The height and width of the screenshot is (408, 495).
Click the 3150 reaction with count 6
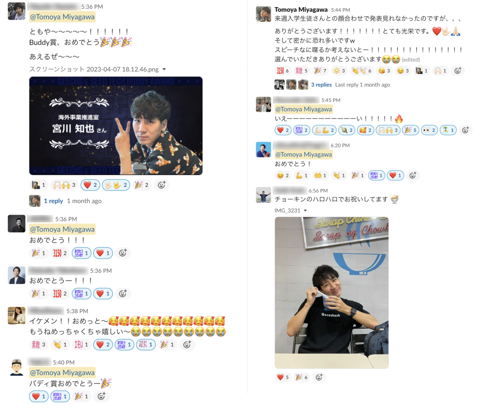point(283,71)
